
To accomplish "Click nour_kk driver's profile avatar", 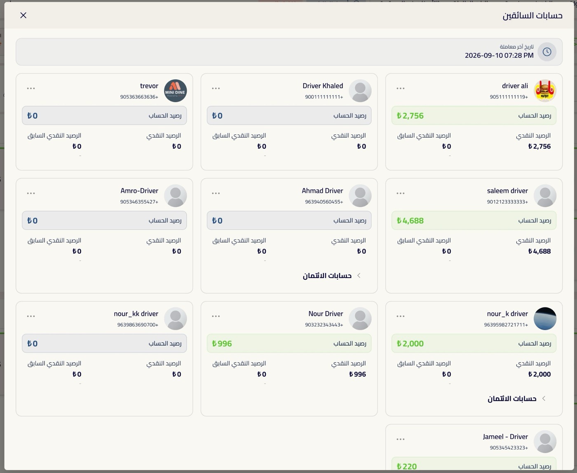I will pos(176,318).
